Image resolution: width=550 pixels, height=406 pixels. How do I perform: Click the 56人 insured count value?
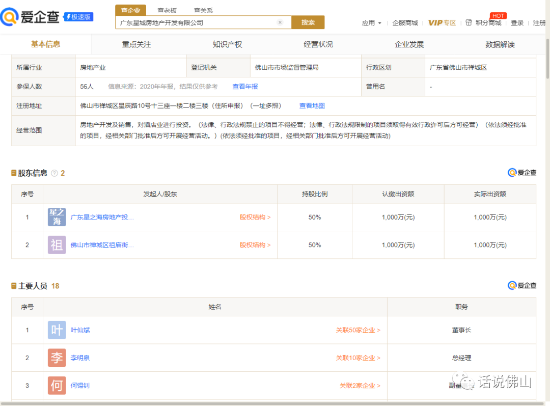pyautogui.click(x=87, y=87)
